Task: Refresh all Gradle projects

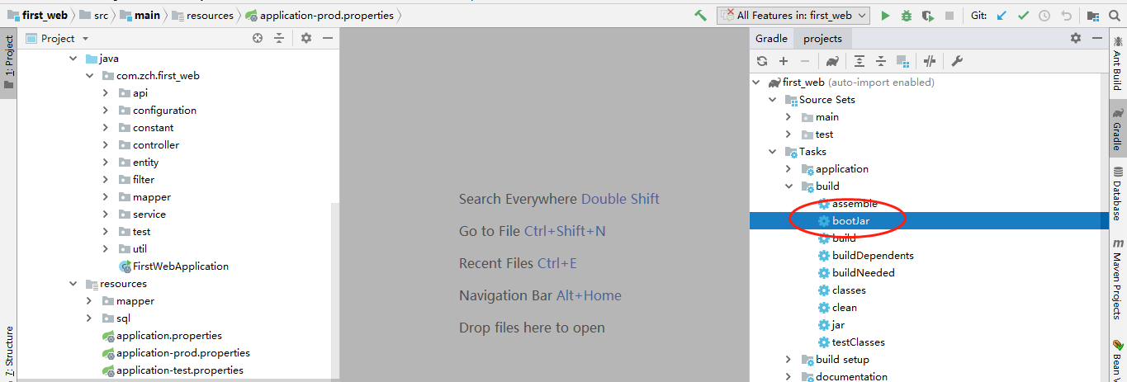Action: [x=762, y=61]
